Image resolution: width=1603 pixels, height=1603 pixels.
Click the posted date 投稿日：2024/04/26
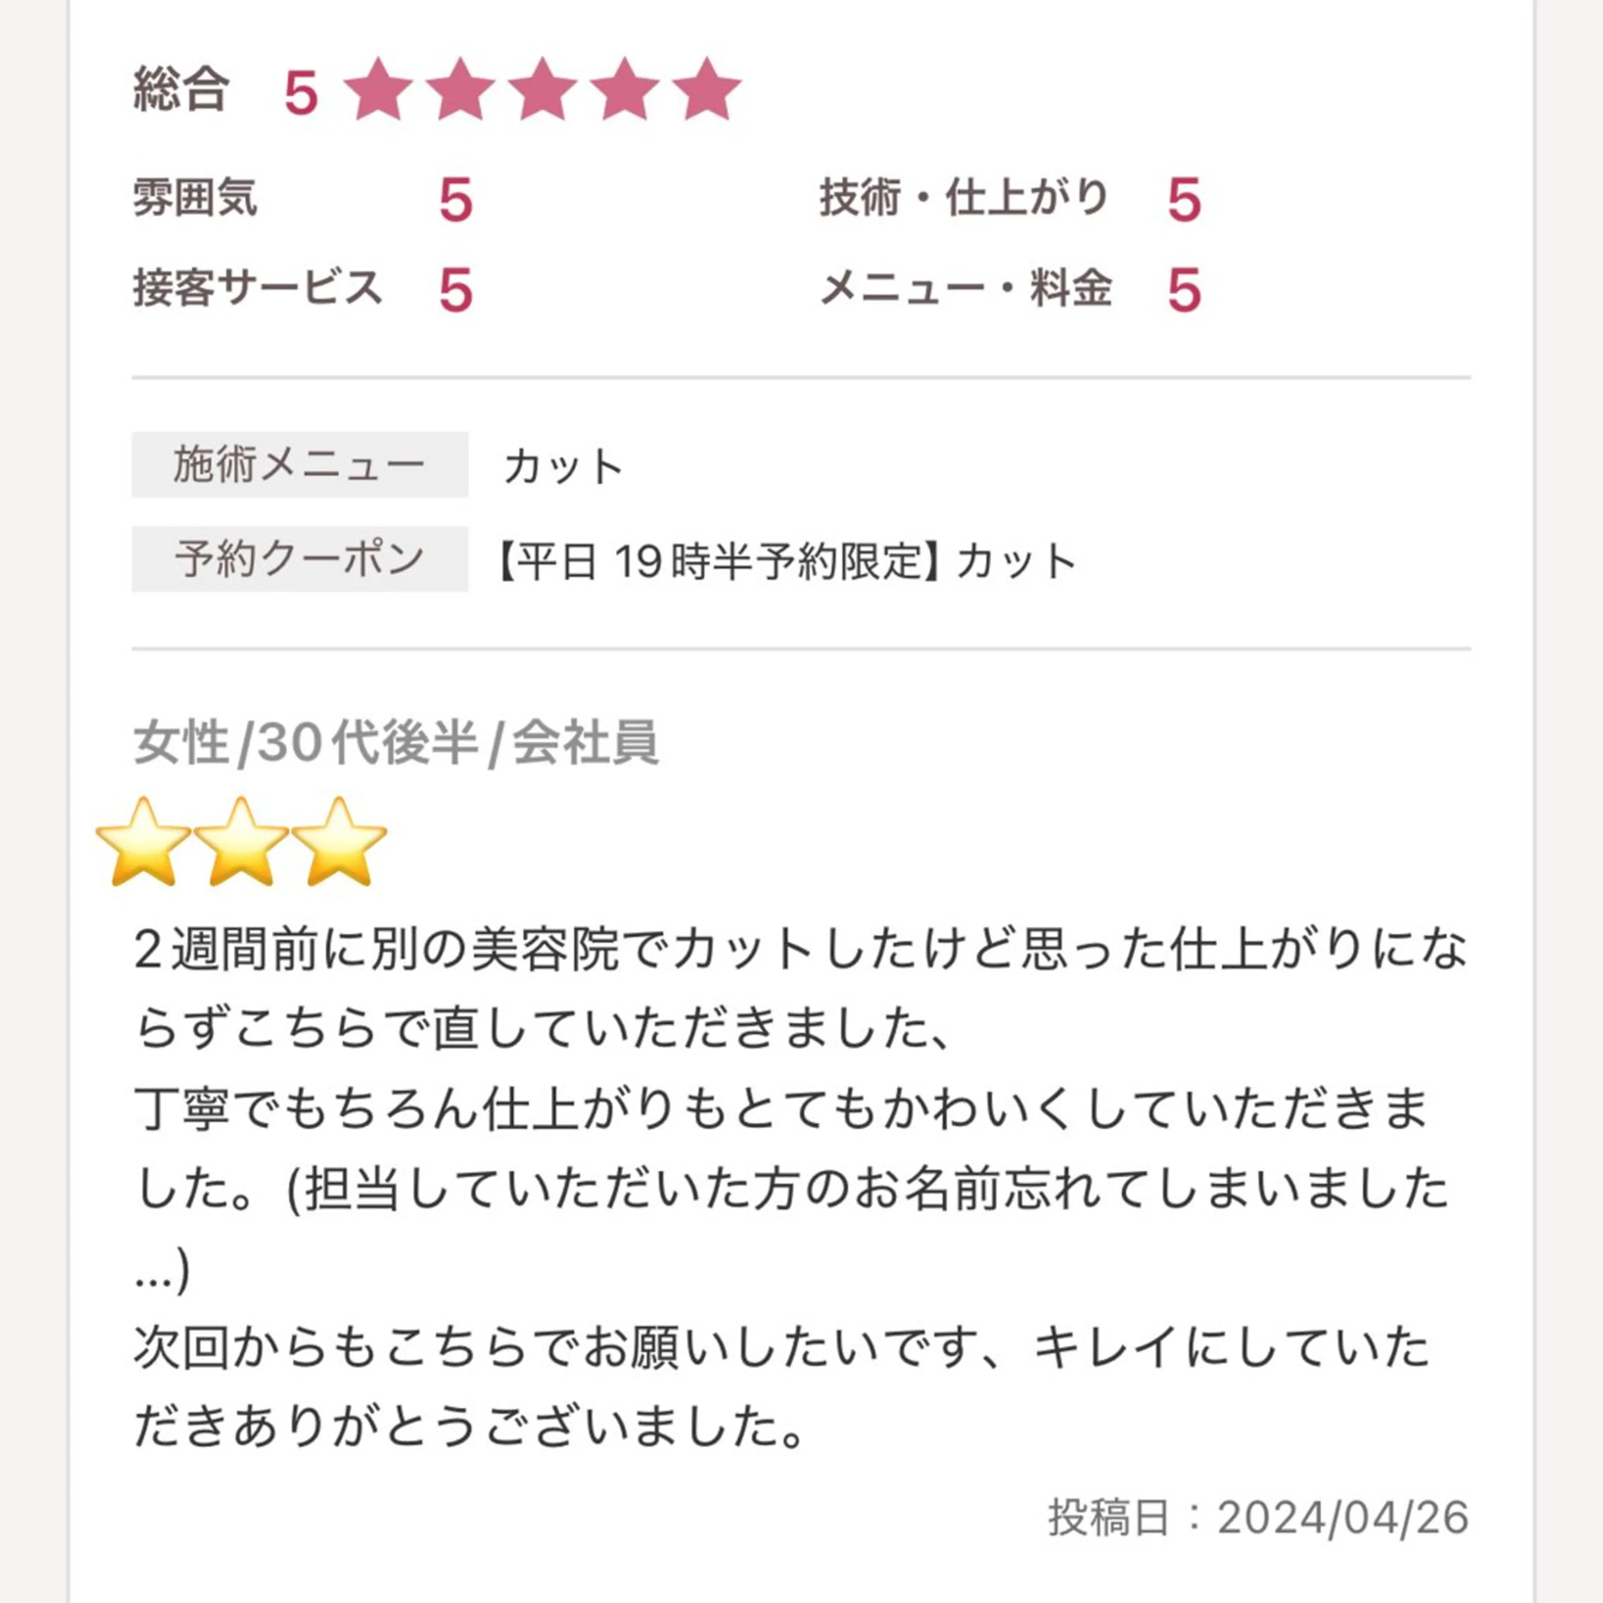[x=1258, y=1517]
